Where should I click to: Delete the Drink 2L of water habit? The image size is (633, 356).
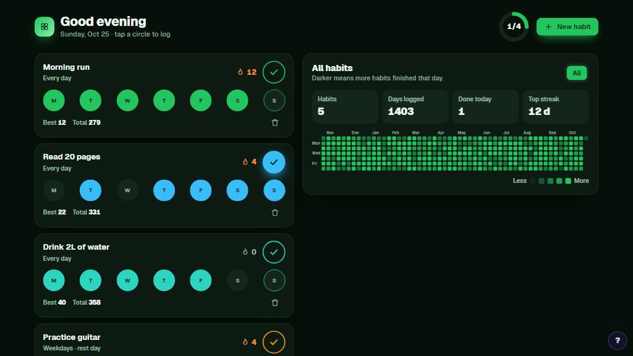point(275,303)
